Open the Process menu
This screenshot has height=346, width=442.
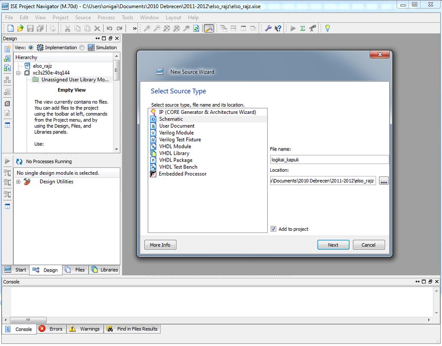click(x=106, y=17)
